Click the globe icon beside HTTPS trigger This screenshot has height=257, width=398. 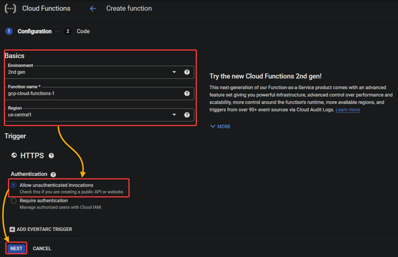(x=14, y=155)
